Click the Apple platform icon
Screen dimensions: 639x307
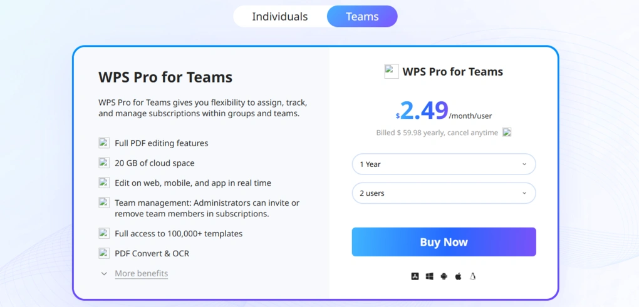pos(458,276)
